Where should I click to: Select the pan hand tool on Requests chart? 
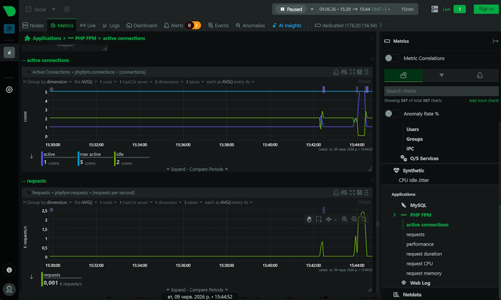click(x=309, y=219)
